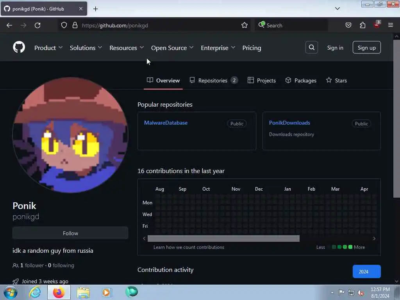Click the brightest green legend square
Image resolution: width=400 pixels, height=300 pixels.
click(x=350, y=247)
